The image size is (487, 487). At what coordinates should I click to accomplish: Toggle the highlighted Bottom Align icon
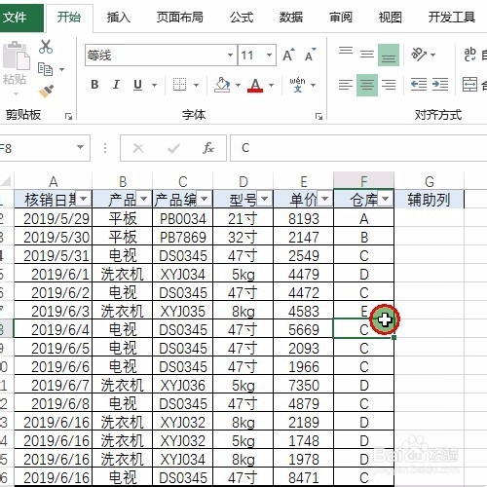point(389,55)
